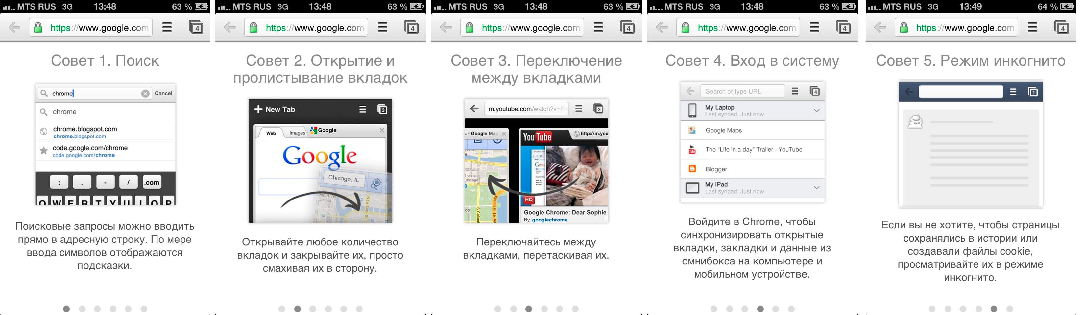
Task: Tap the back arrow on Совет 4 screen
Action: point(662,28)
